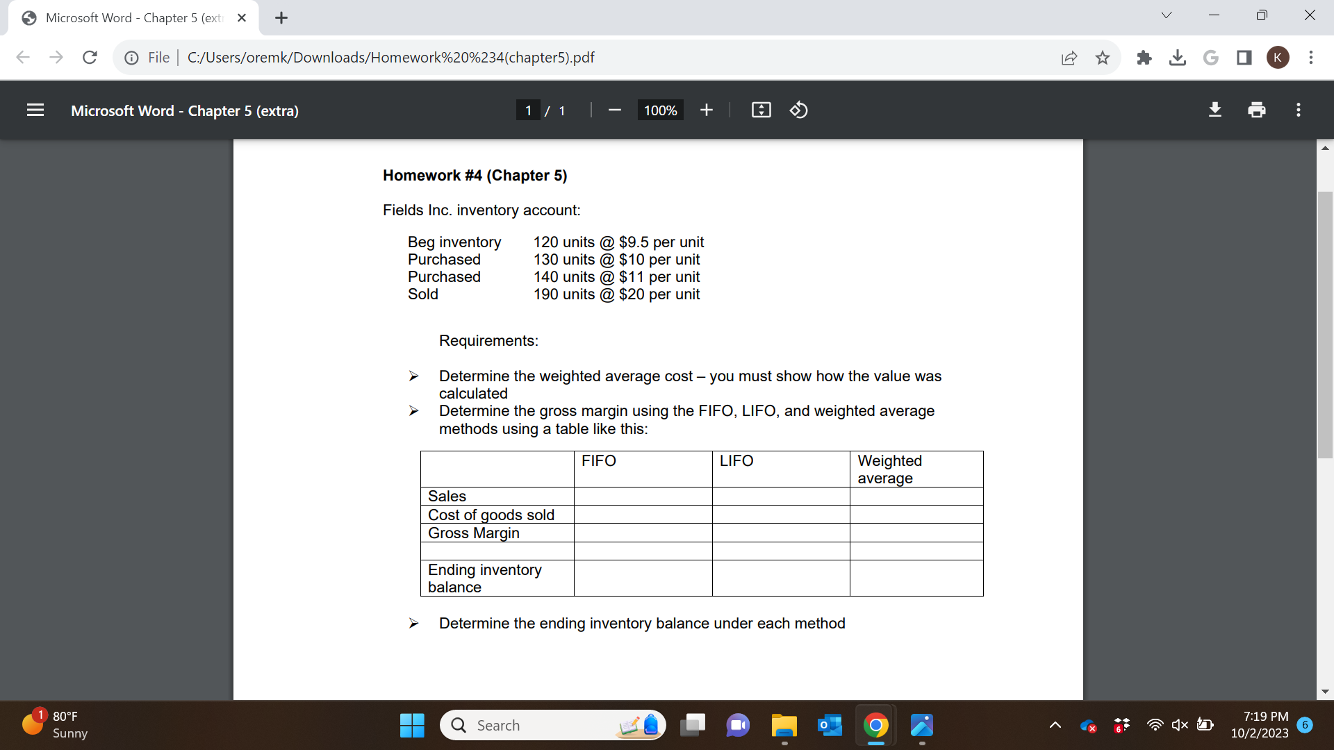Click the page number input field
Image resolution: width=1334 pixels, height=750 pixels.
[x=529, y=110]
